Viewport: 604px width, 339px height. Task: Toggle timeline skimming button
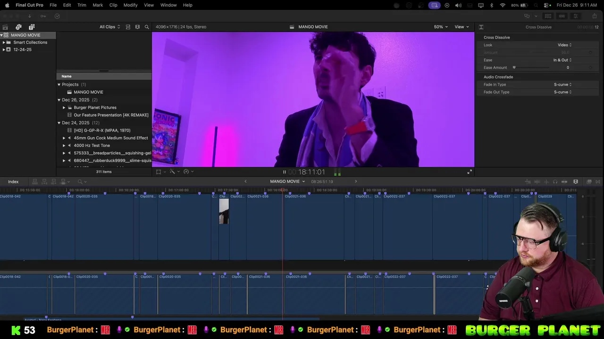click(x=528, y=182)
